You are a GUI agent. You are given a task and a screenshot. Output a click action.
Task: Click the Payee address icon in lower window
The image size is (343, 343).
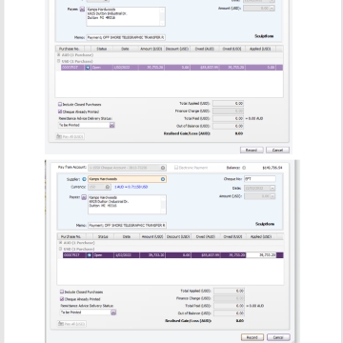[x=84, y=197]
